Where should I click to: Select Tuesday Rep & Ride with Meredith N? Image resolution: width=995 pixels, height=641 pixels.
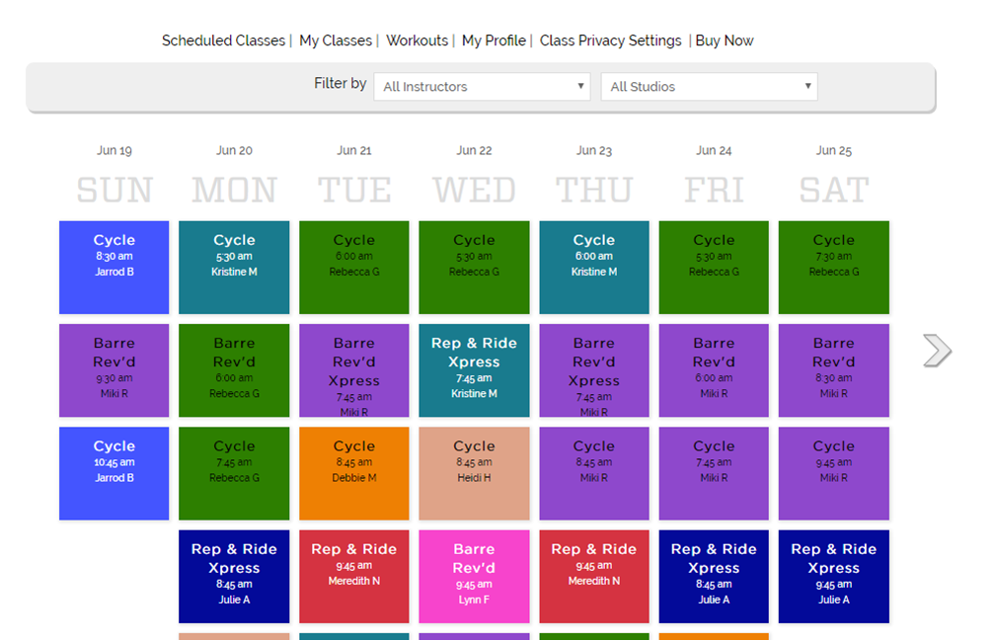[354, 576]
